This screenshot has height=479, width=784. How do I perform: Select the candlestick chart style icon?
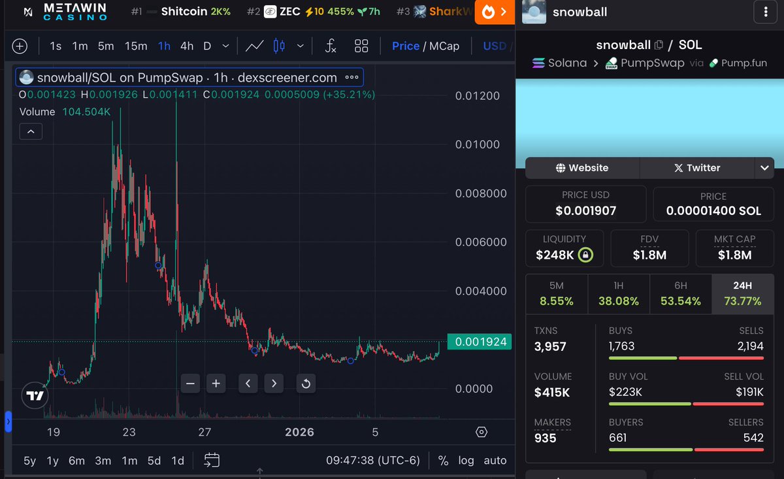click(279, 46)
